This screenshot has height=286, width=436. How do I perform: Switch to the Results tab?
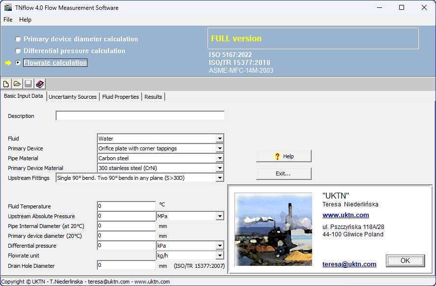[x=153, y=97]
